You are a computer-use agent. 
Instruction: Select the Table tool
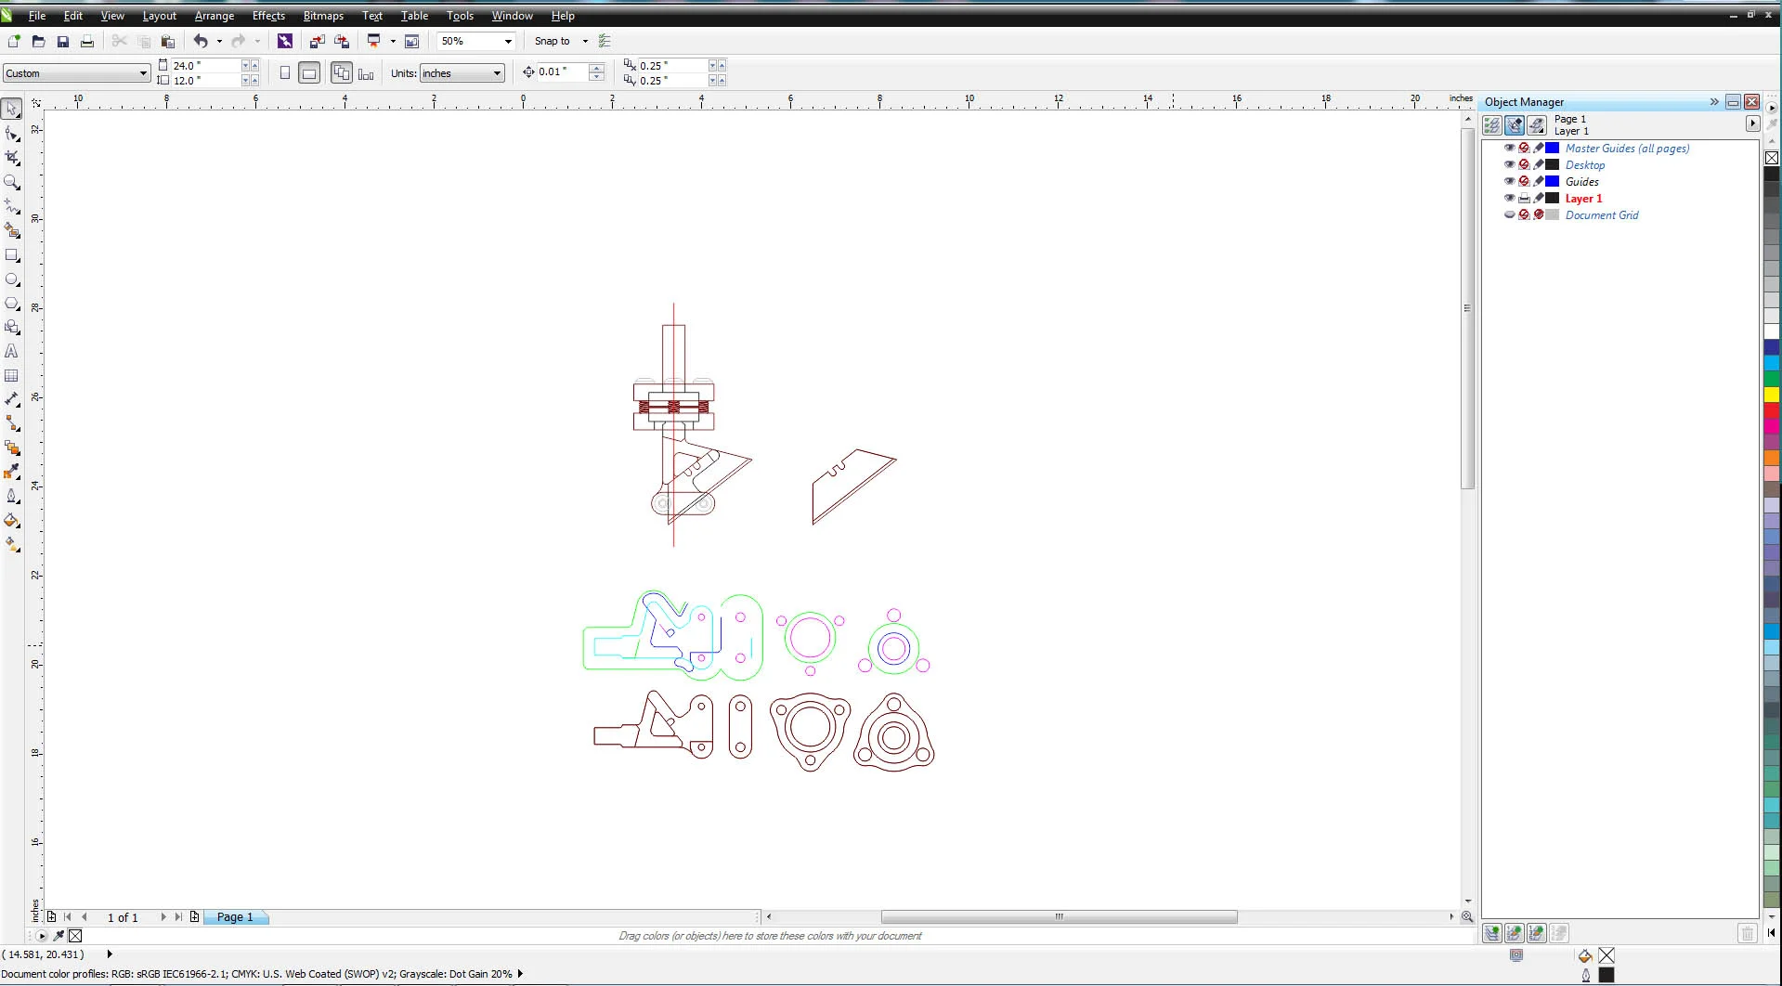point(12,375)
